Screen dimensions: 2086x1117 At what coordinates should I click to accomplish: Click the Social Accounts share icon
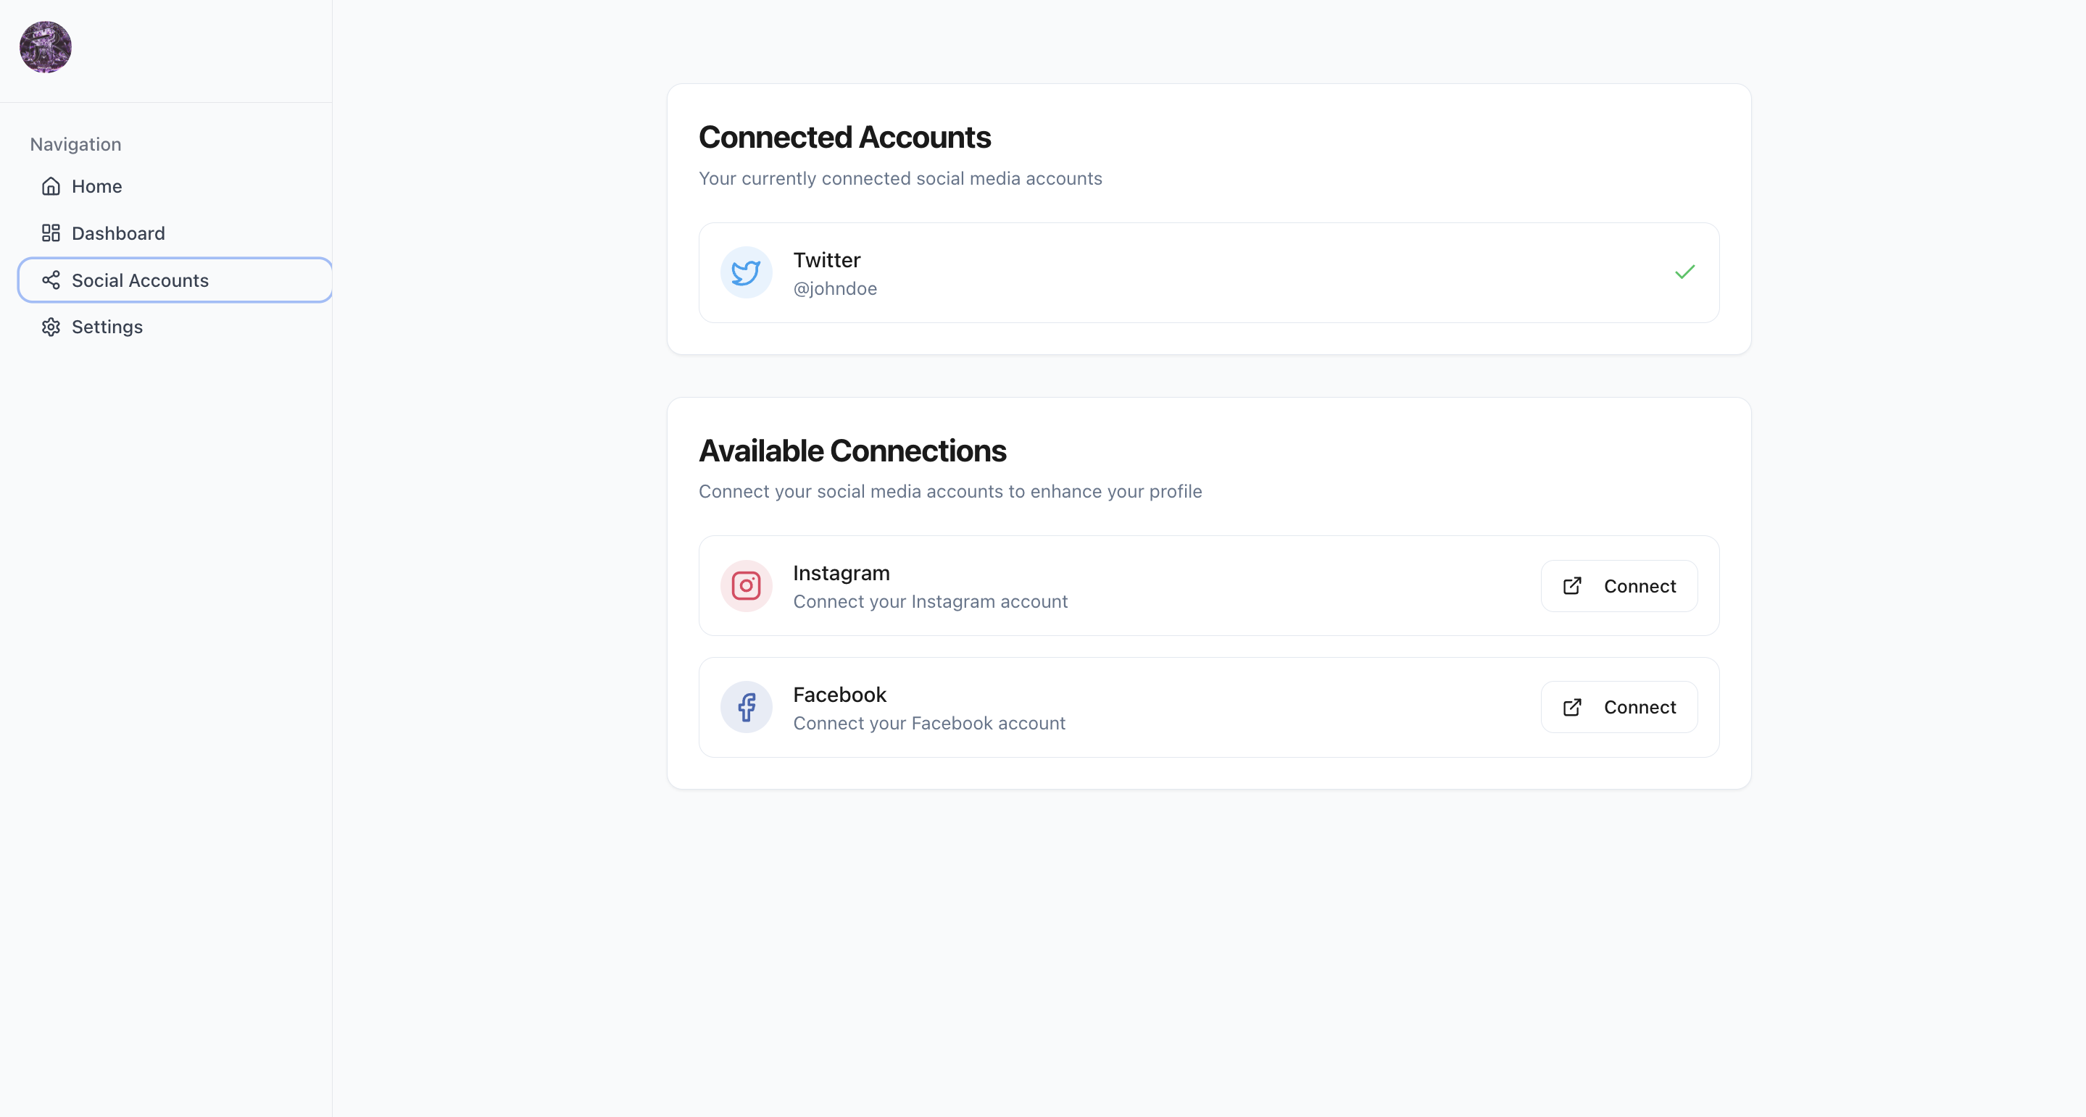coord(51,280)
